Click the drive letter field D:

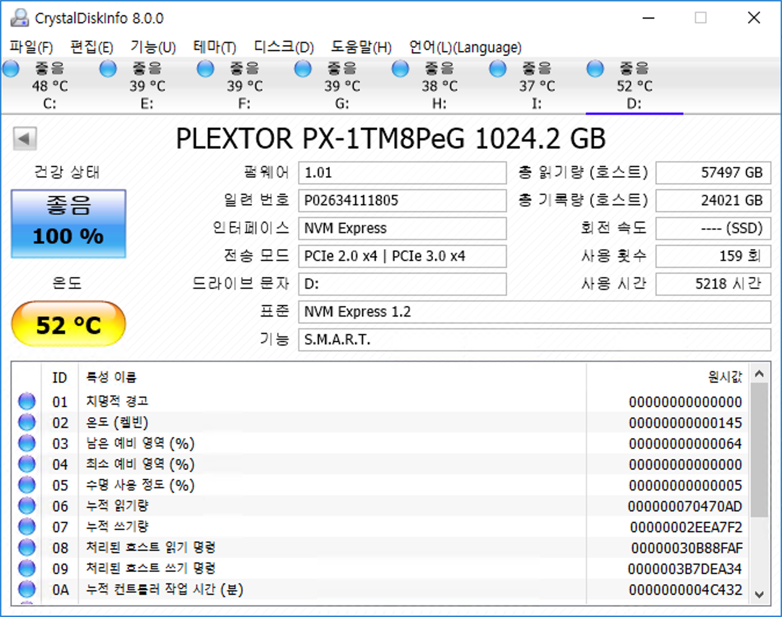point(403,284)
